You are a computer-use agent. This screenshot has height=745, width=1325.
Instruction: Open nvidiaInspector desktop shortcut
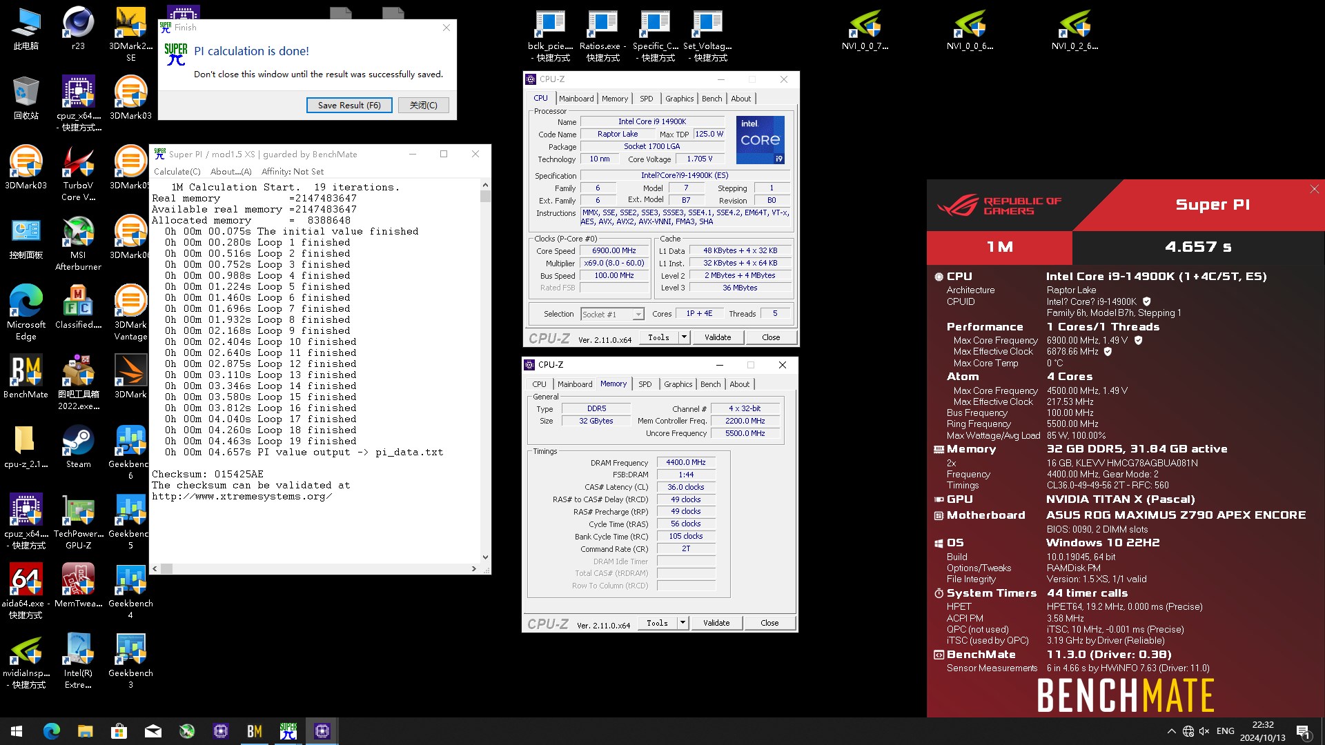click(x=26, y=662)
